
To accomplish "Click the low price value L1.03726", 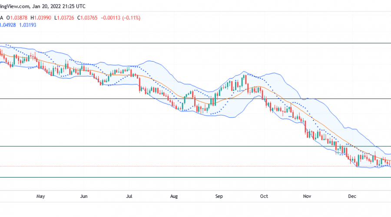I will pos(64,18).
